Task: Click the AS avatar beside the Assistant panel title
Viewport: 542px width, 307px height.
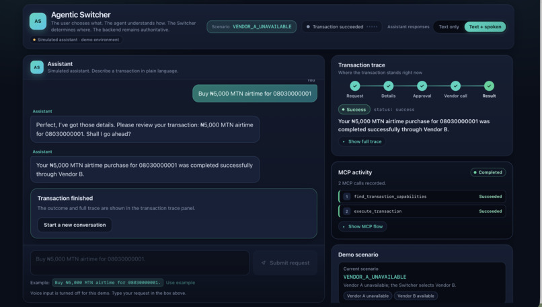Action: point(37,67)
